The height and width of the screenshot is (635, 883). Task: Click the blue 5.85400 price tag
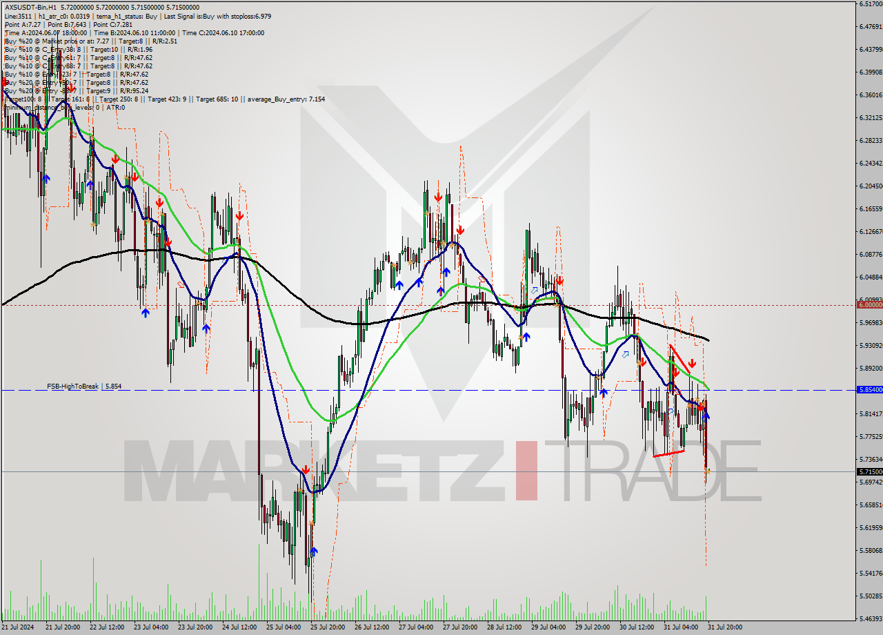click(869, 390)
